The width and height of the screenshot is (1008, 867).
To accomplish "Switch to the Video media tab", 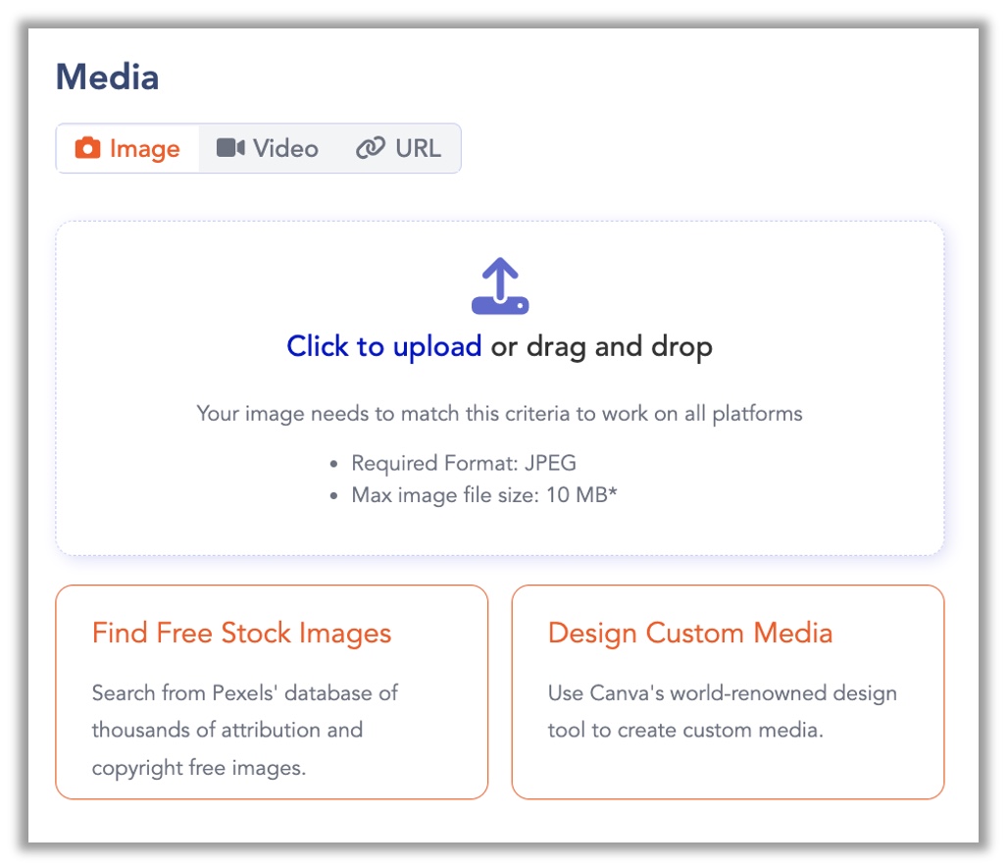I will (269, 148).
